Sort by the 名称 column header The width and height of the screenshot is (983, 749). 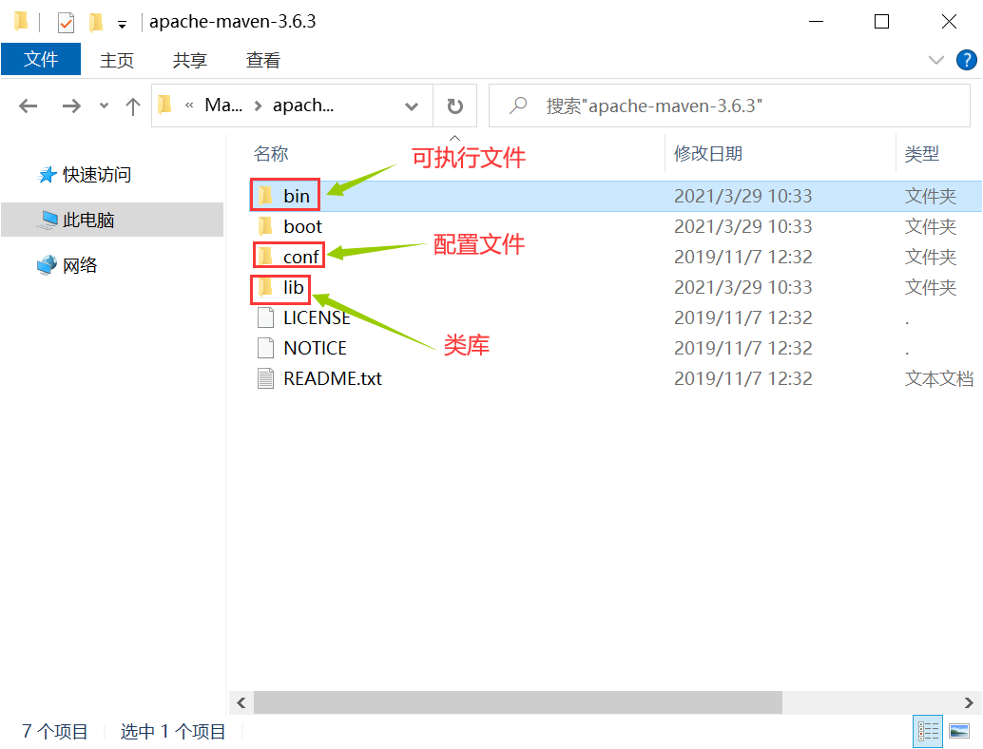271,154
